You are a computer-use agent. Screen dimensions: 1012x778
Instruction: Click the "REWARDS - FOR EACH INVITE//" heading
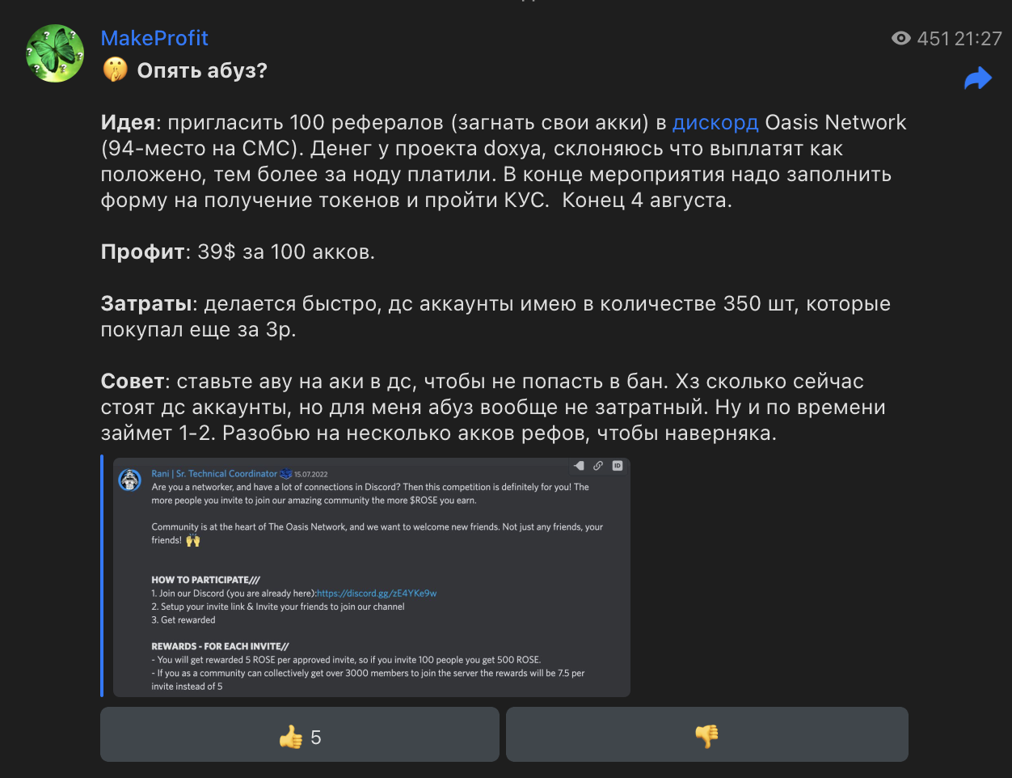click(x=220, y=646)
